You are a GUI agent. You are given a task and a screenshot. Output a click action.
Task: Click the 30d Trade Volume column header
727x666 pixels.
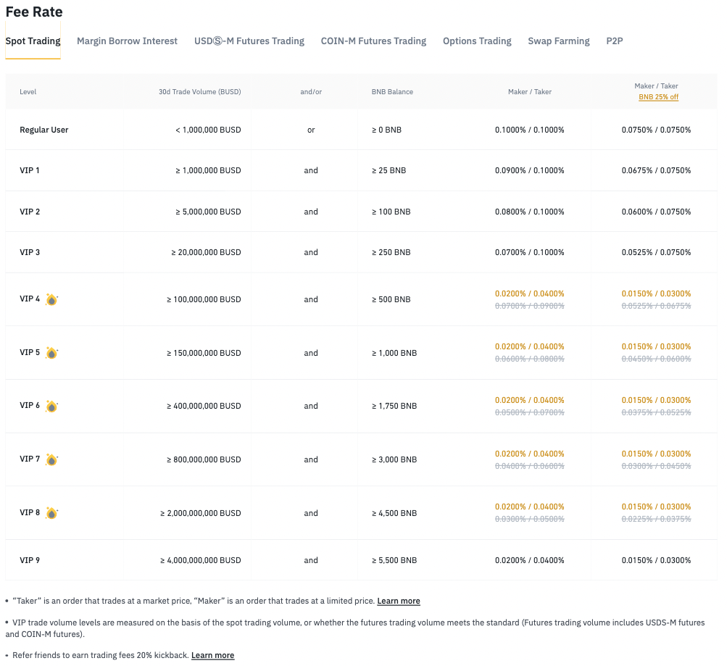199,92
